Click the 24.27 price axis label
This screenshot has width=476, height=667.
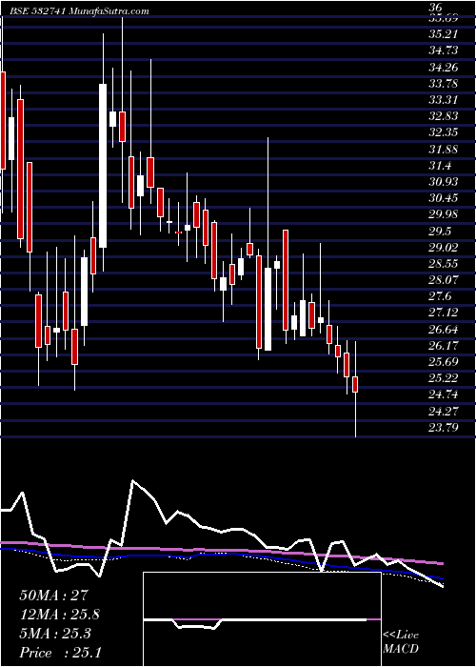(x=443, y=412)
